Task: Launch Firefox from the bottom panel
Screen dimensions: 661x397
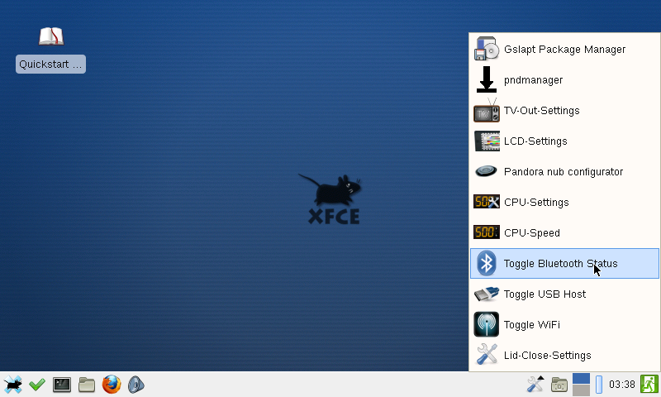Action: tap(112, 385)
